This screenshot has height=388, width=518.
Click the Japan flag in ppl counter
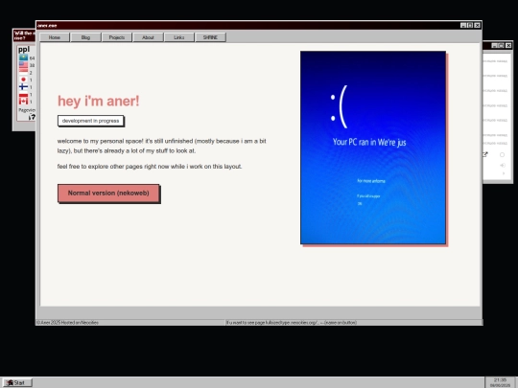(x=23, y=80)
